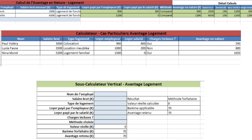Click the "Logement familial" cell
This screenshot has width=252, height=140.
[78, 53]
